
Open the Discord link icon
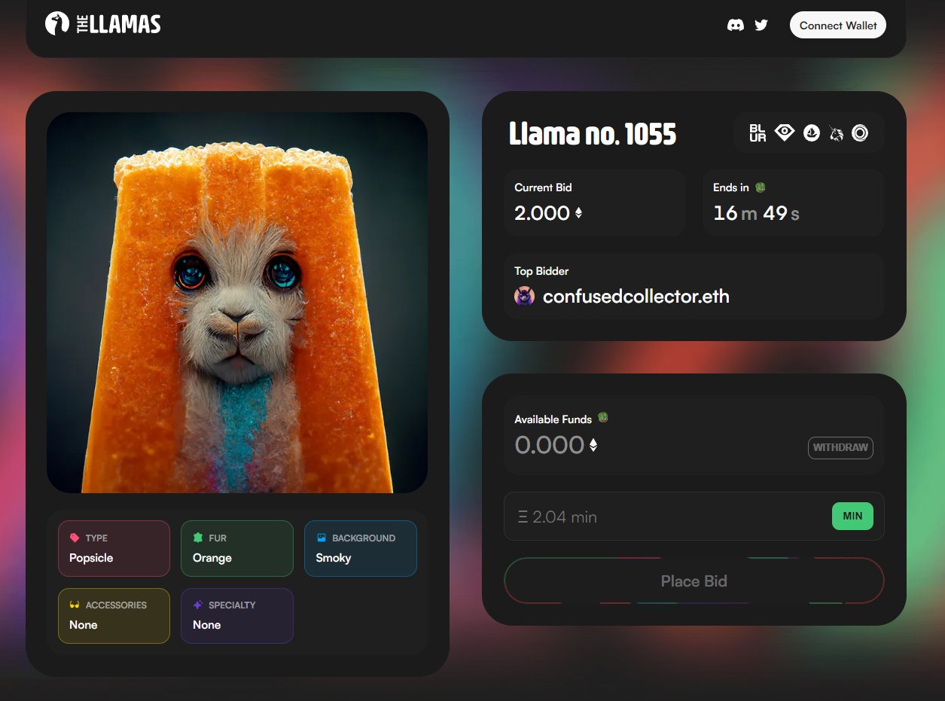(x=736, y=25)
